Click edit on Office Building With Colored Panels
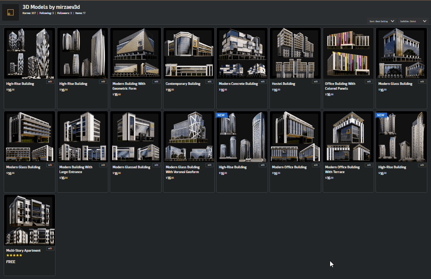431x279 pixels. point(369,82)
